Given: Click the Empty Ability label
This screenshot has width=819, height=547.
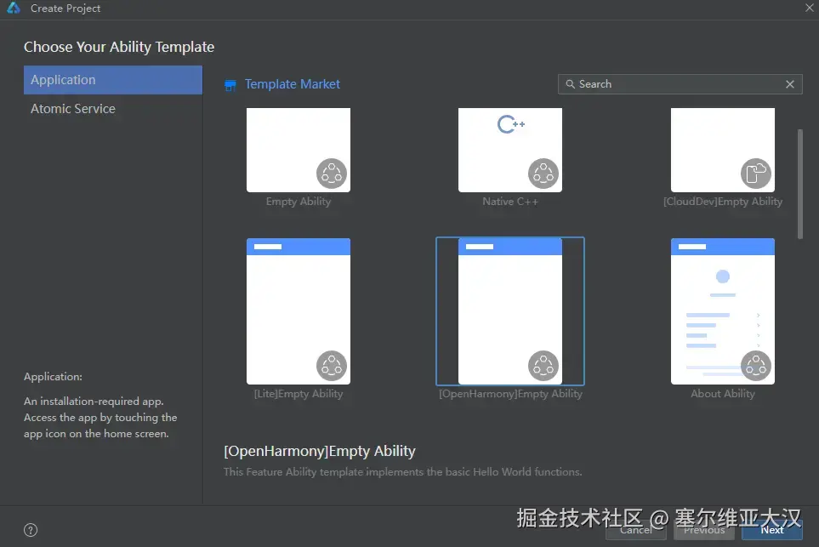Looking at the screenshot, I should pyautogui.click(x=299, y=202).
